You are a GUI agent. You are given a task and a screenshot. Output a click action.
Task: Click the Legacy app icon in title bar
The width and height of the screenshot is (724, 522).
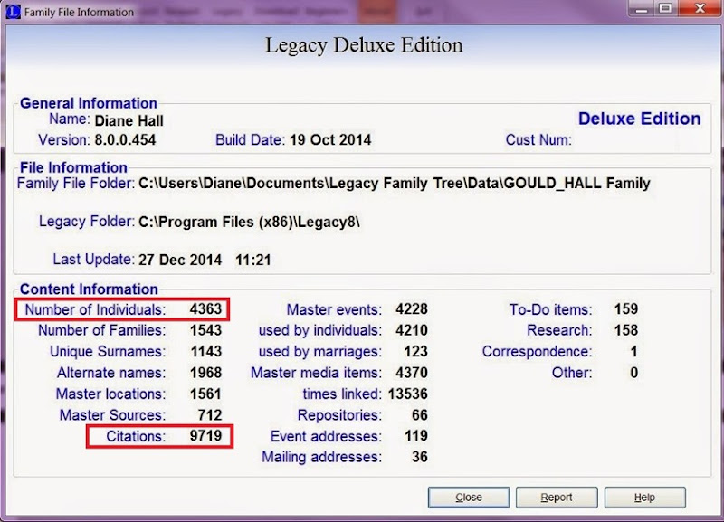click(13, 11)
